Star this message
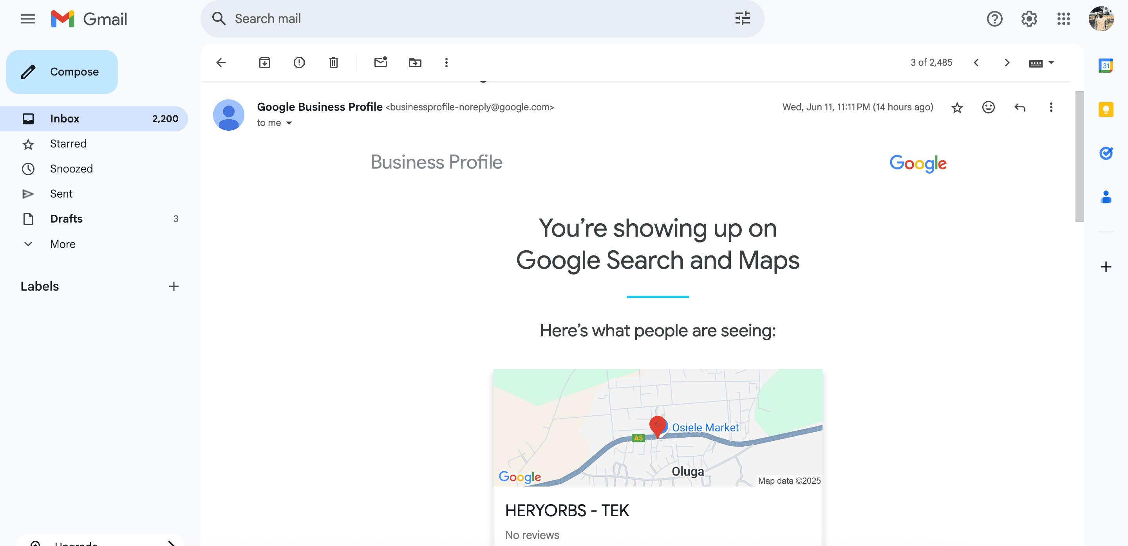Viewport: 1128px width, 546px height. click(957, 108)
